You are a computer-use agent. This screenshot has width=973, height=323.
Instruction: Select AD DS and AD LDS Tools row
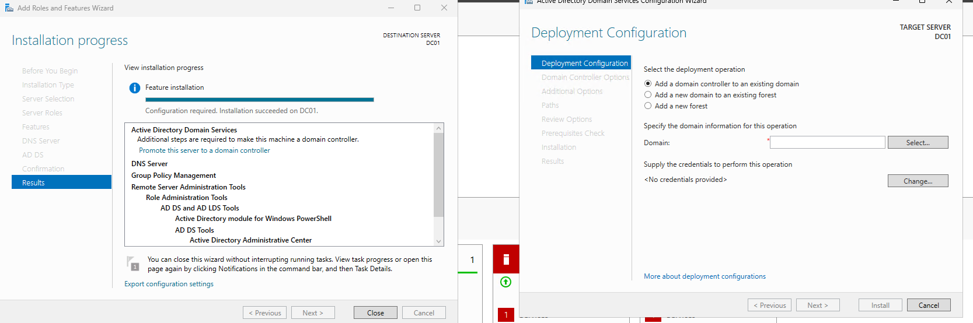pos(200,208)
